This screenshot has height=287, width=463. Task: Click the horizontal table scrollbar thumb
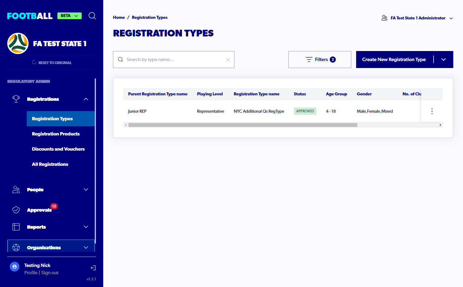[x=243, y=125]
